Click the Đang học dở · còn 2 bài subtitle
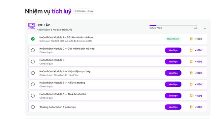Screen dimensions: 224x119 [66, 75]
